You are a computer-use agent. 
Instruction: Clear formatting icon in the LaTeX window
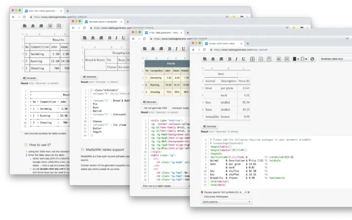click(x=312, y=59)
